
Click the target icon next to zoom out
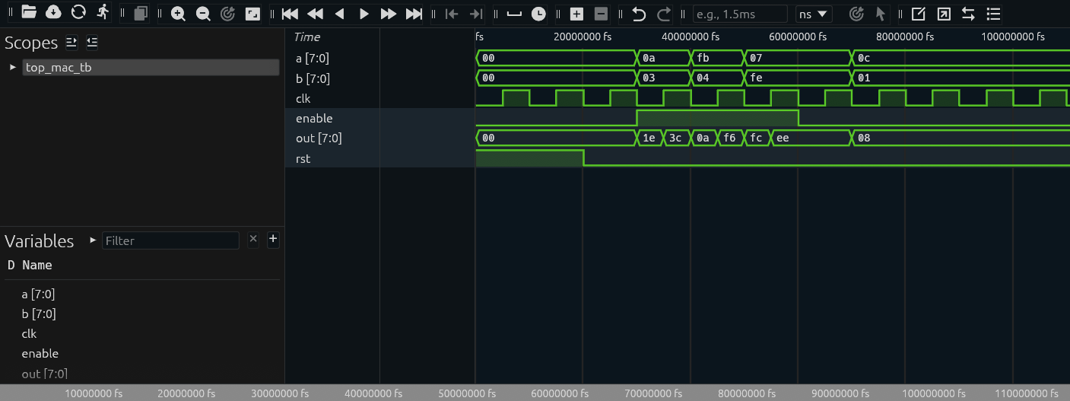(x=227, y=14)
